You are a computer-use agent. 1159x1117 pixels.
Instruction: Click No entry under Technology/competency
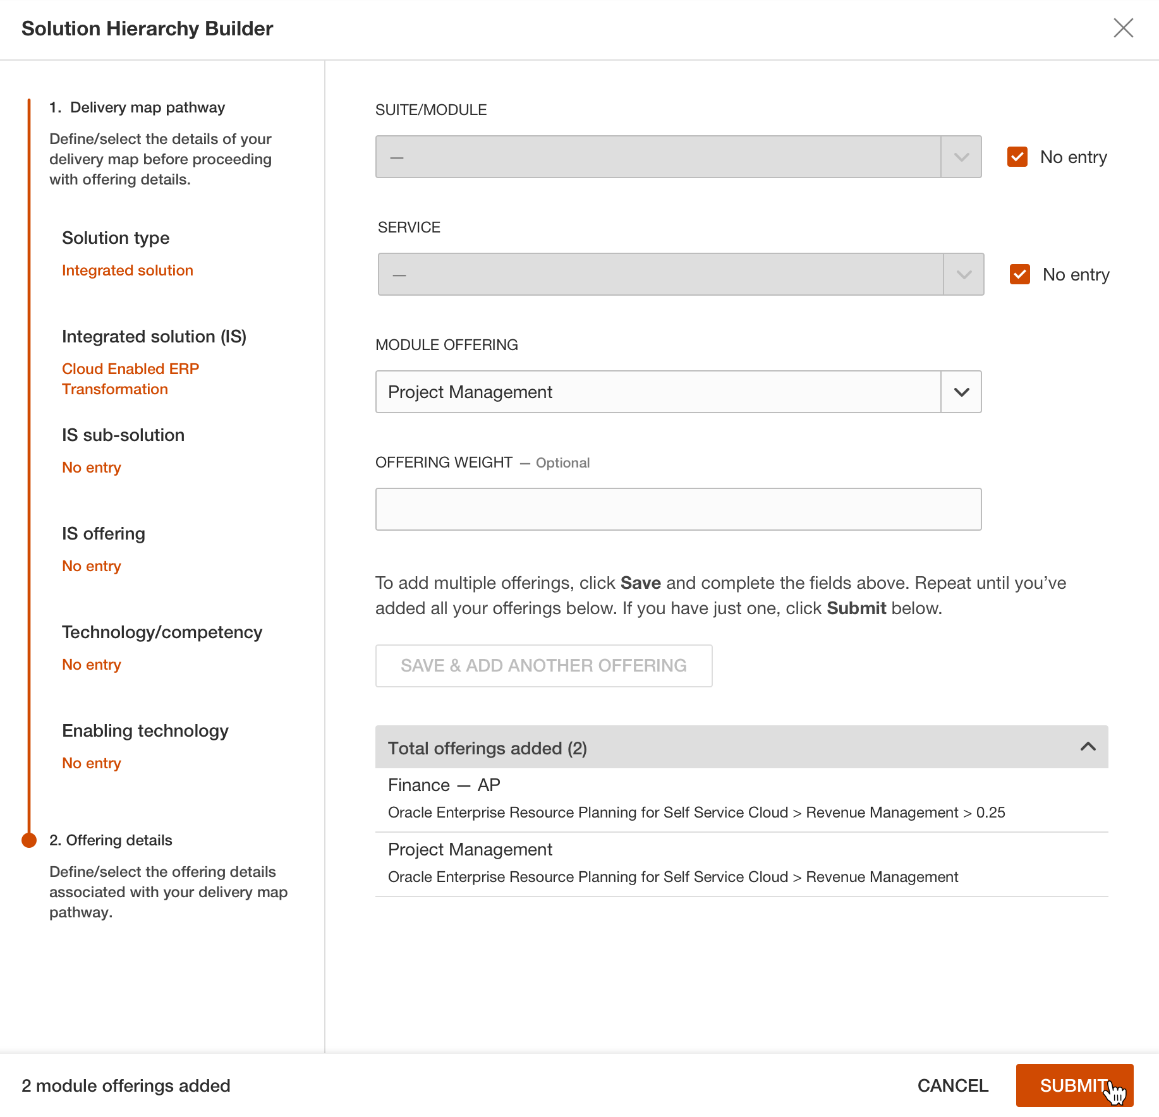92,665
